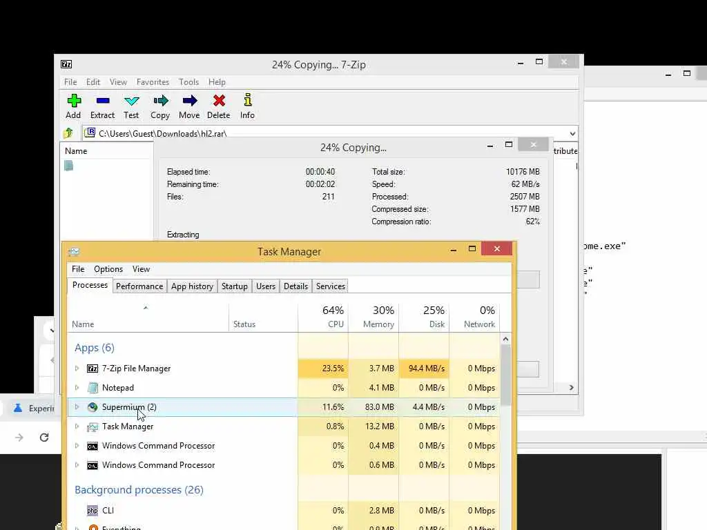Open the View menu in Task Manager
This screenshot has width=707, height=530.
(141, 269)
